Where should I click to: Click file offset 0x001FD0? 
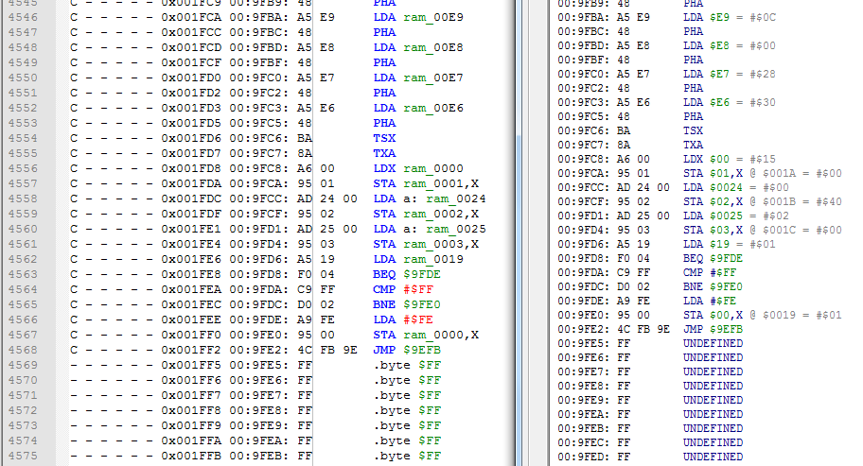(x=191, y=78)
